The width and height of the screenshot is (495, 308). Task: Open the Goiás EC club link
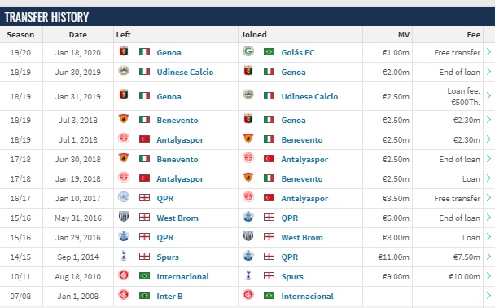[298, 52]
